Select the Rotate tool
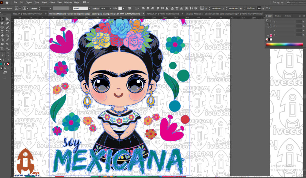The height and width of the screenshot is (178, 306). (x=7, y=32)
